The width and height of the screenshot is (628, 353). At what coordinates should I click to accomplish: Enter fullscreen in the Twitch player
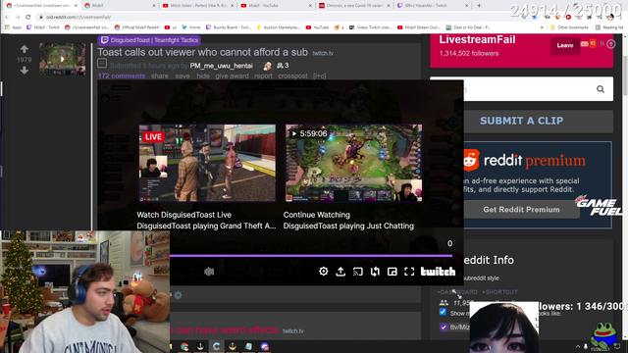click(x=409, y=272)
